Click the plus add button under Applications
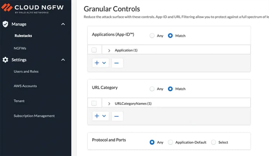 (x=100, y=63)
